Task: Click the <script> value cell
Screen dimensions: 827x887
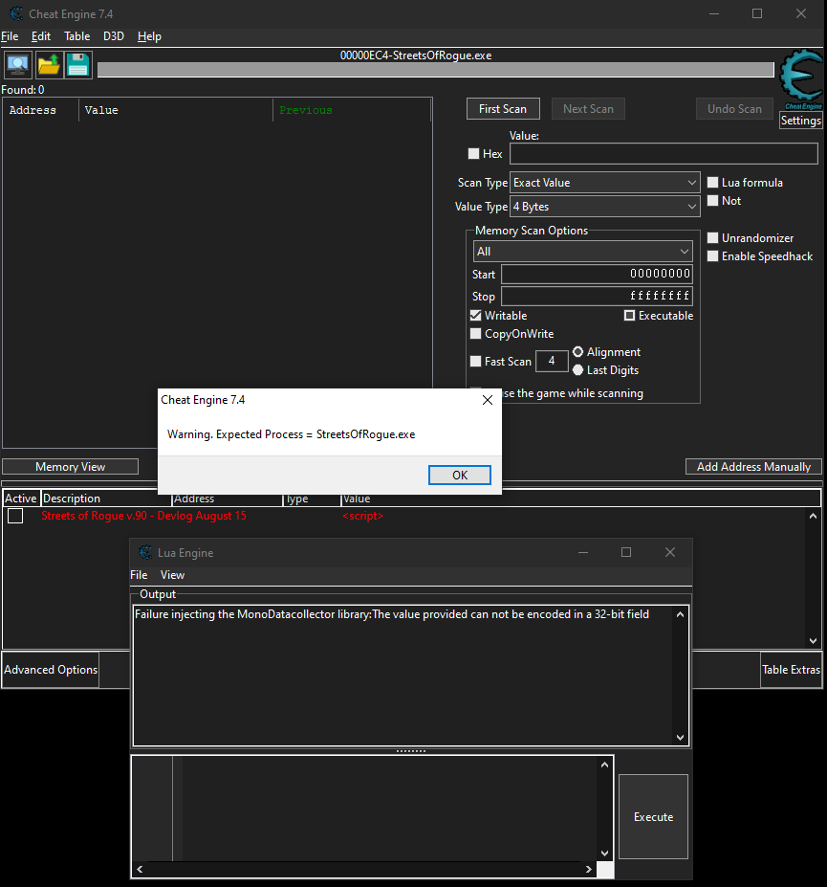Action: click(x=363, y=516)
